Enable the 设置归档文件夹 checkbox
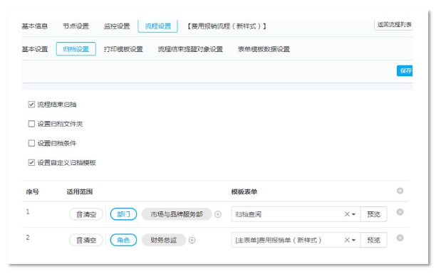This screenshot has height=274, width=436. tap(31, 124)
